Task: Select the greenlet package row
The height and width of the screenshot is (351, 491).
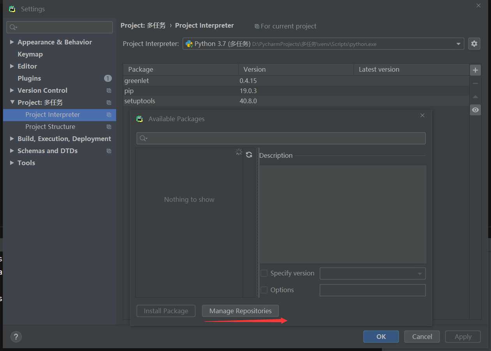Action: [x=296, y=81]
